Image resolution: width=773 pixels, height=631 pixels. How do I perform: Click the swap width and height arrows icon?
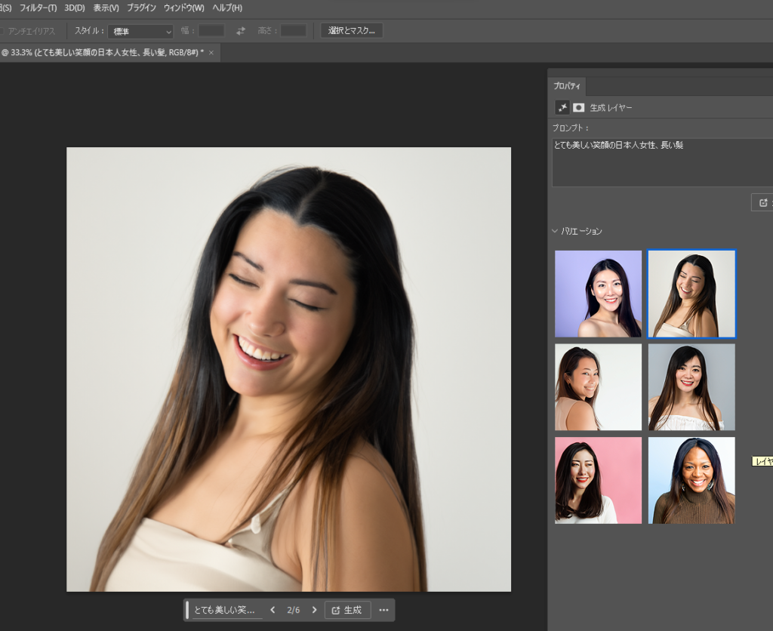pyautogui.click(x=241, y=31)
